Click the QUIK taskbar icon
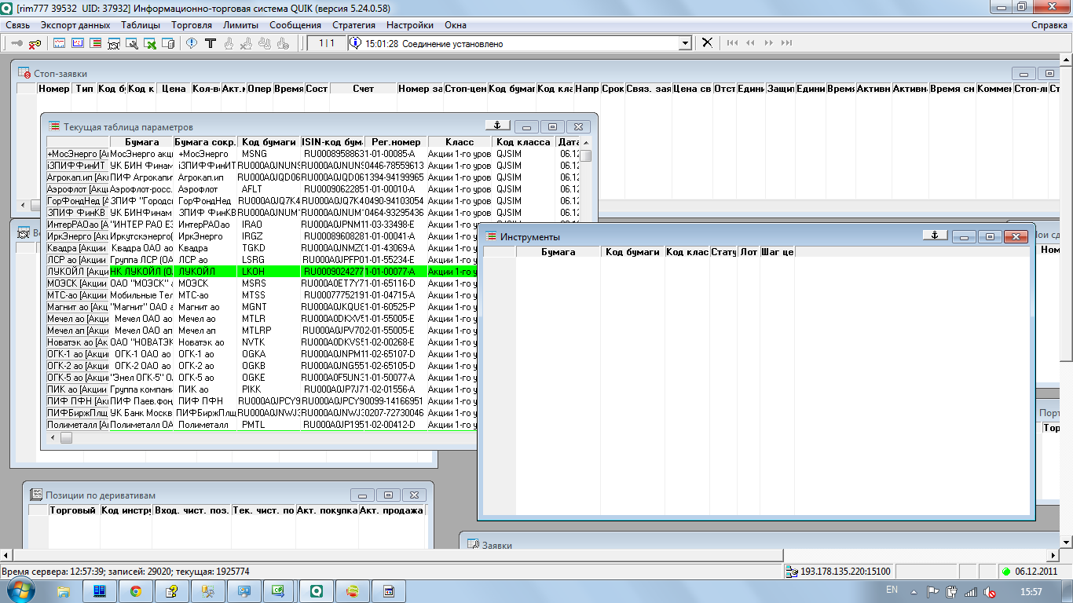Screen dimensions: 1073x603 (x=317, y=590)
